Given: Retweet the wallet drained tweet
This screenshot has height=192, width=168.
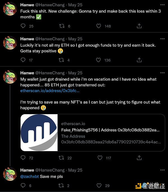Looking at the screenshot, I should click(x=61, y=158).
